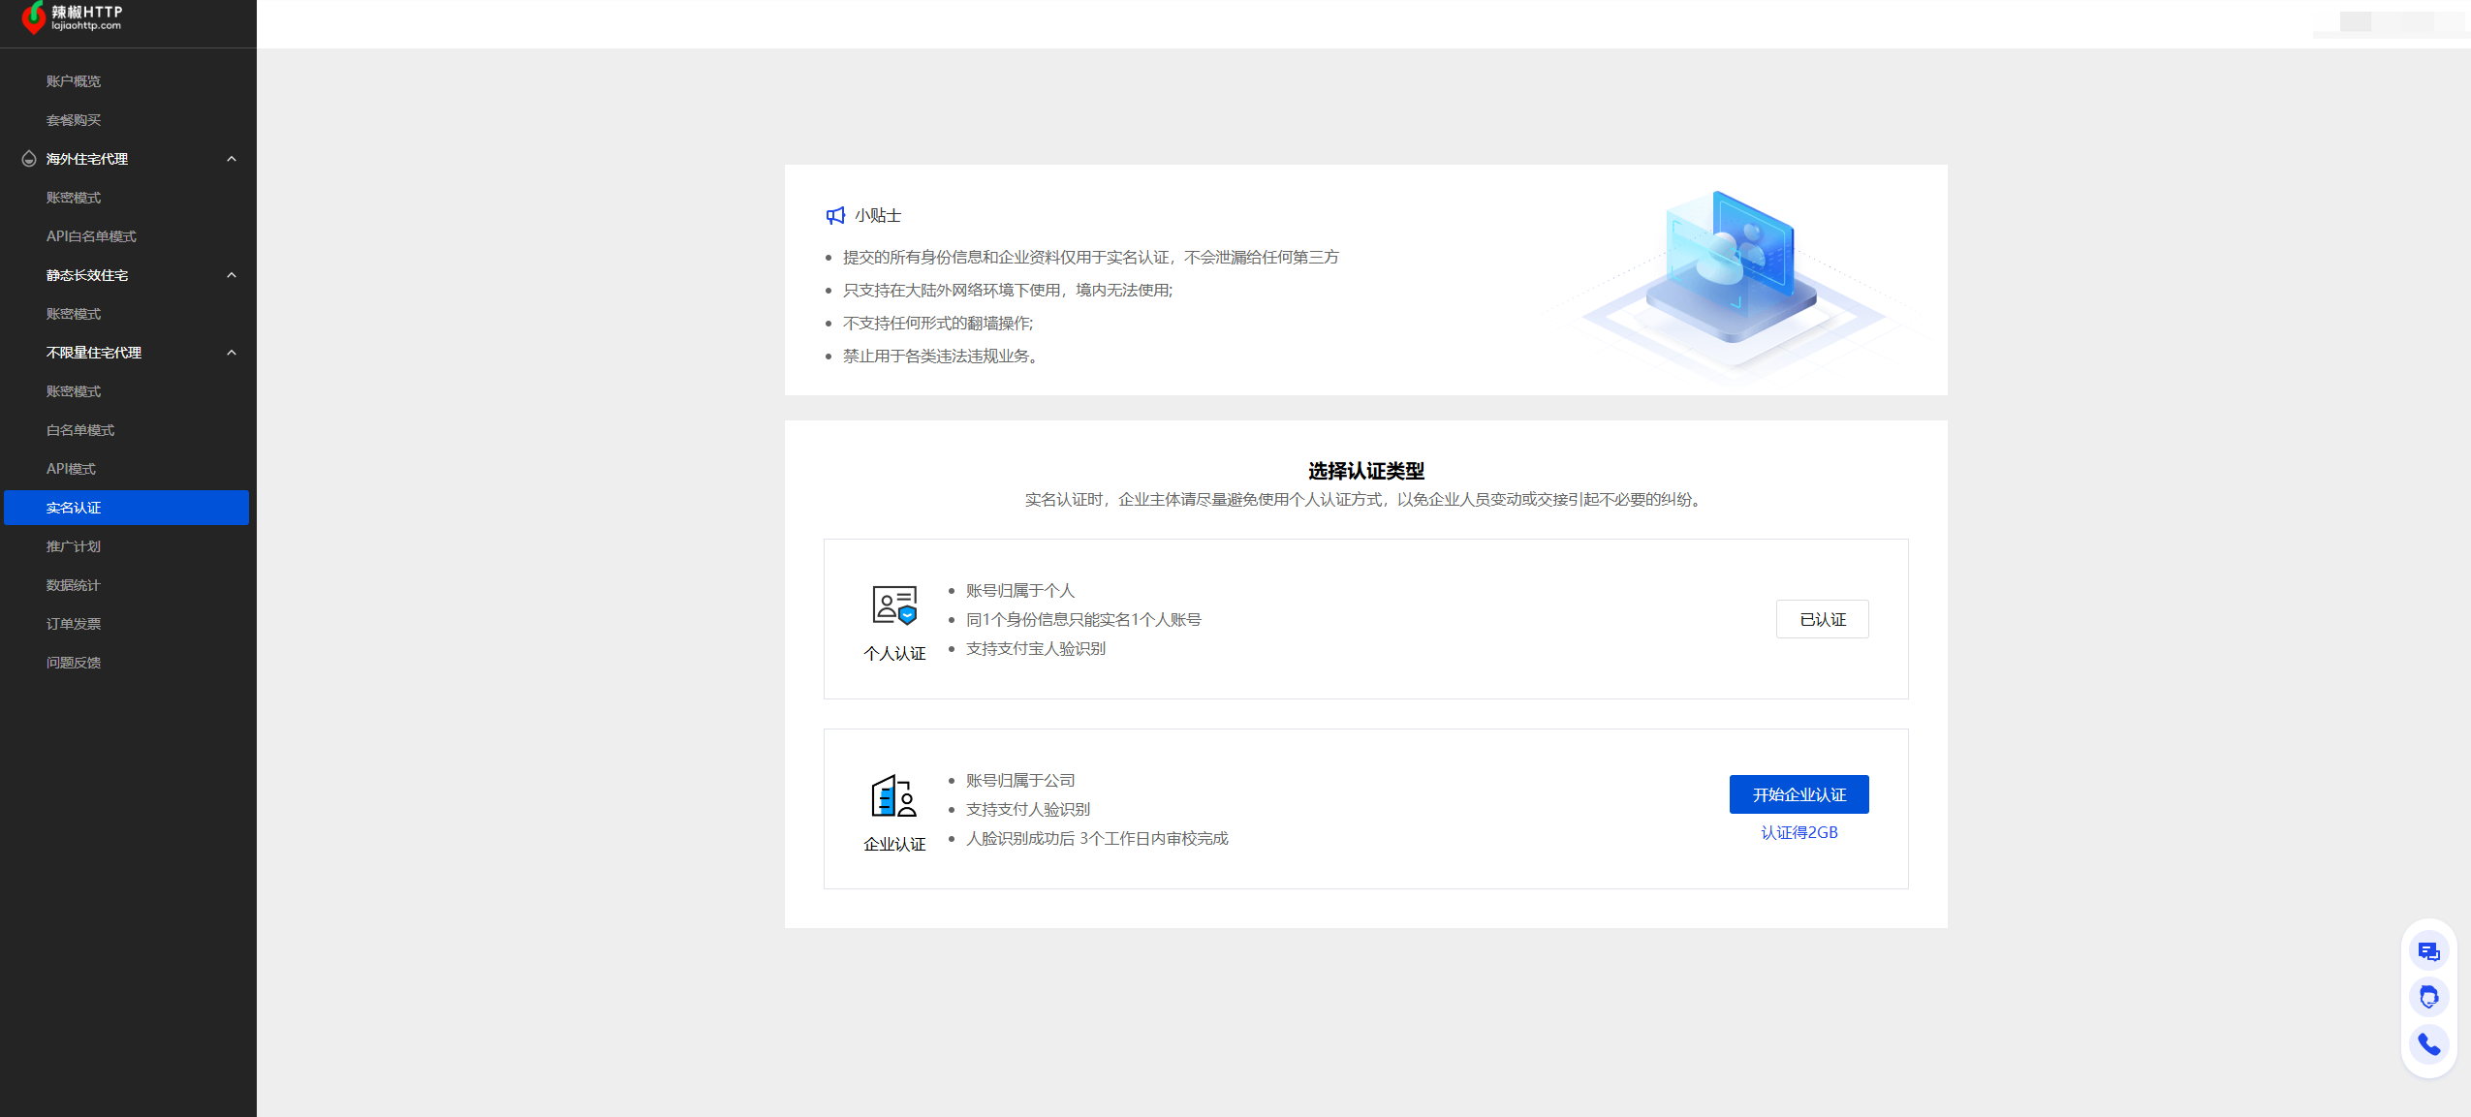The height and width of the screenshot is (1117, 2471).
Task: Click the floating phone contact icon
Action: click(x=2428, y=1043)
